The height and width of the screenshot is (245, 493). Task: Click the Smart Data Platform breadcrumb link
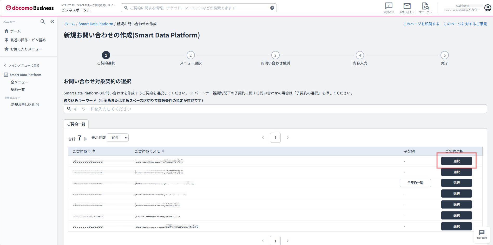point(96,24)
